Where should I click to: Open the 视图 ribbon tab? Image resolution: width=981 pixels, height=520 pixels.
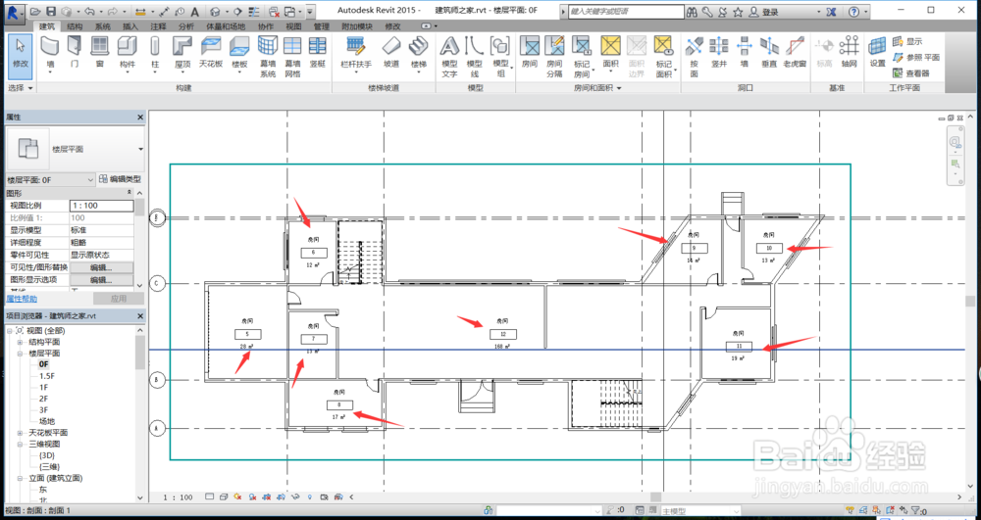293,26
